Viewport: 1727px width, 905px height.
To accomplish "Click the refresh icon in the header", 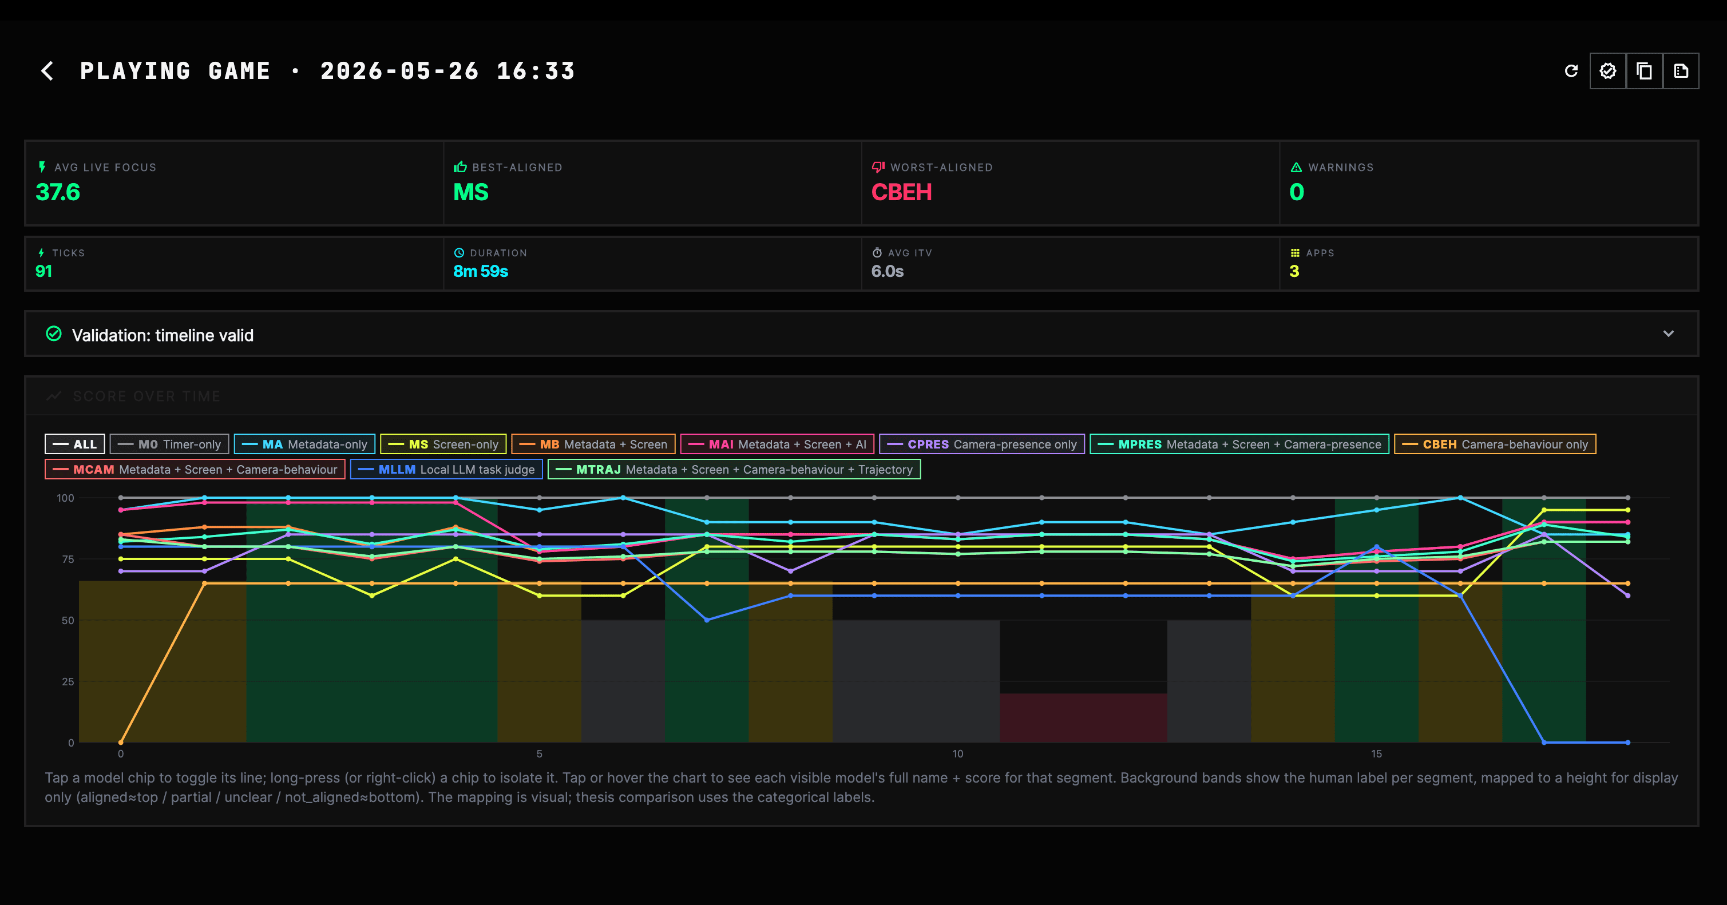I will [x=1571, y=71].
